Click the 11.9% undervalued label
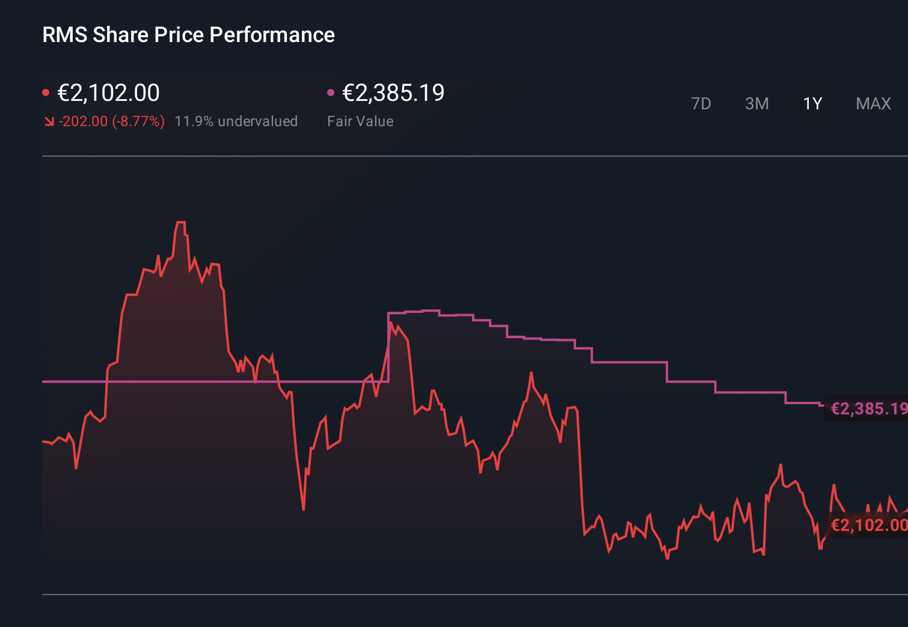The width and height of the screenshot is (908, 627). point(236,121)
